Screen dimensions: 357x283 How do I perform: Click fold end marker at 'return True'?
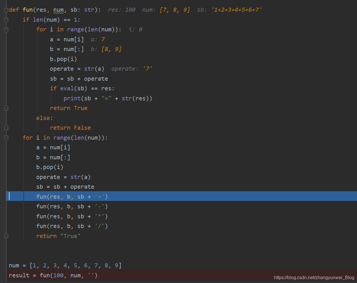(x=6, y=108)
